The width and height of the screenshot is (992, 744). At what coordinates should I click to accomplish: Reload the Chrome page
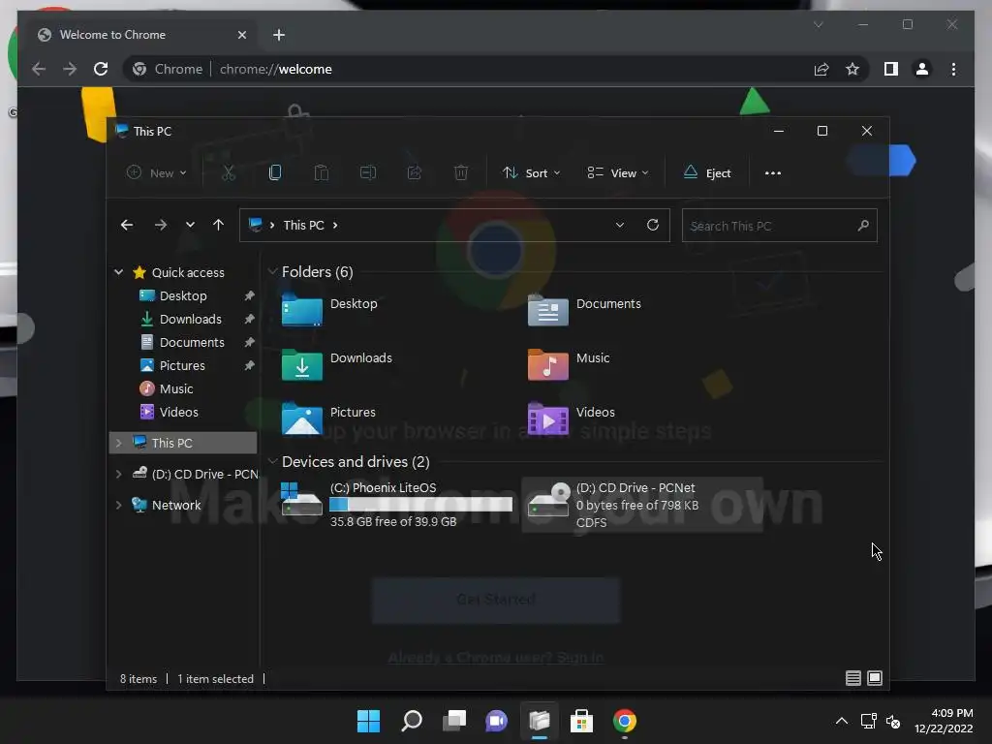tap(101, 69)
